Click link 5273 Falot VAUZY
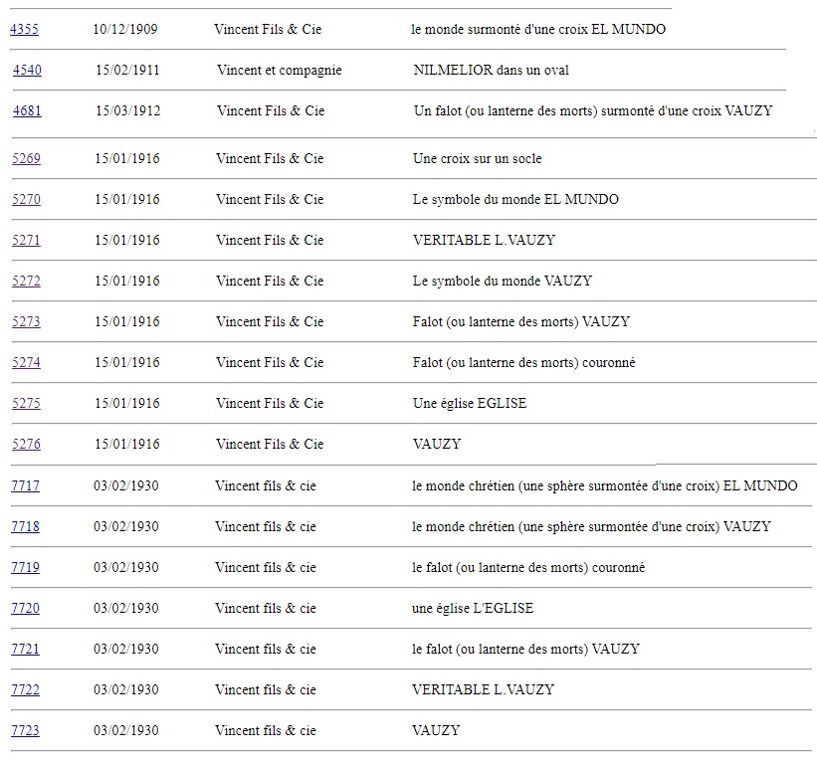This screenshot has width=817, height=763. coord(26,321)
